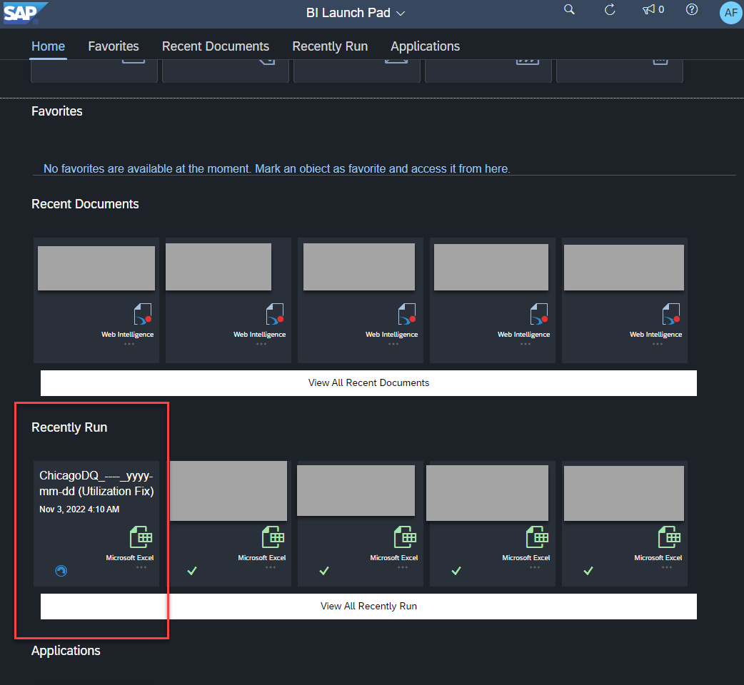Open more options ellipsis on third Recently Run card
The image size is (744, 685).
[403, 567]
